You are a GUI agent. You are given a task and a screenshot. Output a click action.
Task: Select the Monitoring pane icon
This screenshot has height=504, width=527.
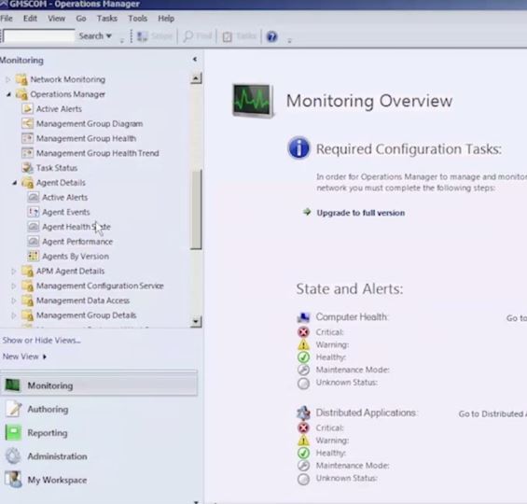coord(13,385)
